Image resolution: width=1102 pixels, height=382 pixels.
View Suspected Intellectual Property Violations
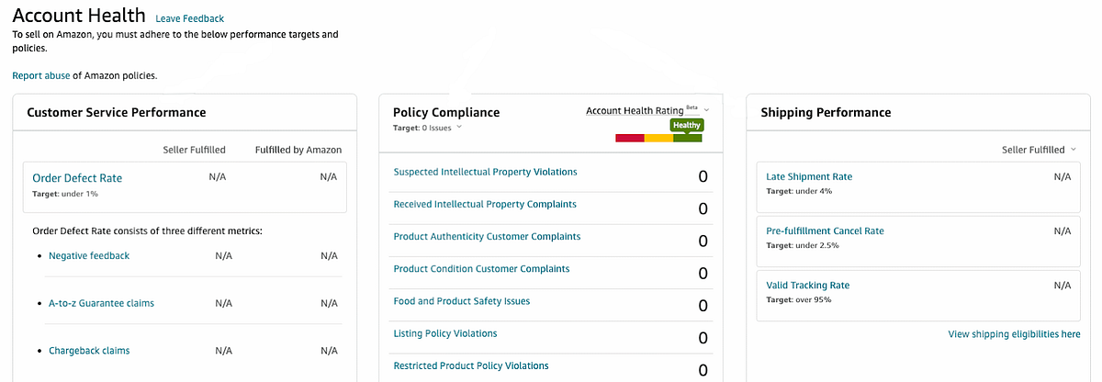point(485,173)
